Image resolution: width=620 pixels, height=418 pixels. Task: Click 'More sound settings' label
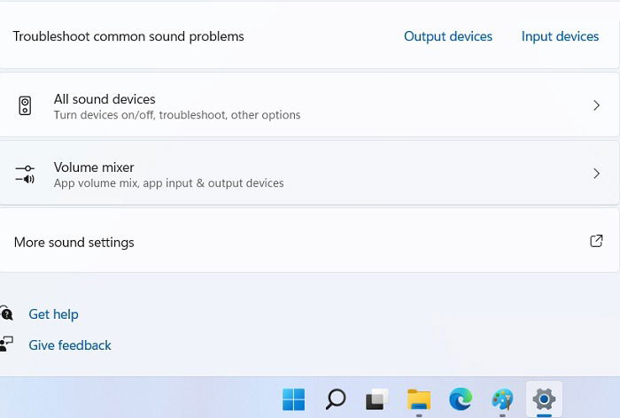[74, 243]
